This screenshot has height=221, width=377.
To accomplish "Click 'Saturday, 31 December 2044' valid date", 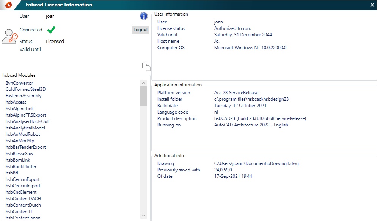I will coord(243,35).
